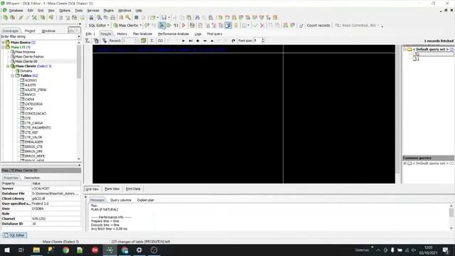
Task: Open the Query columns tab
Action: (121, 200)
